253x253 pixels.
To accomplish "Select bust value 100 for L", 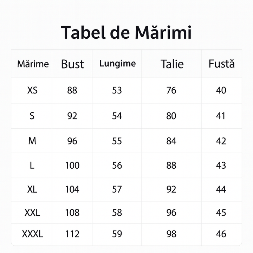I will coord(72,165).
